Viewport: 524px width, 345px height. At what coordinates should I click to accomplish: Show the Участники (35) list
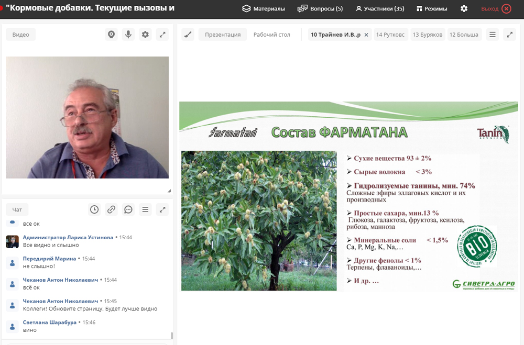(379, 9)
